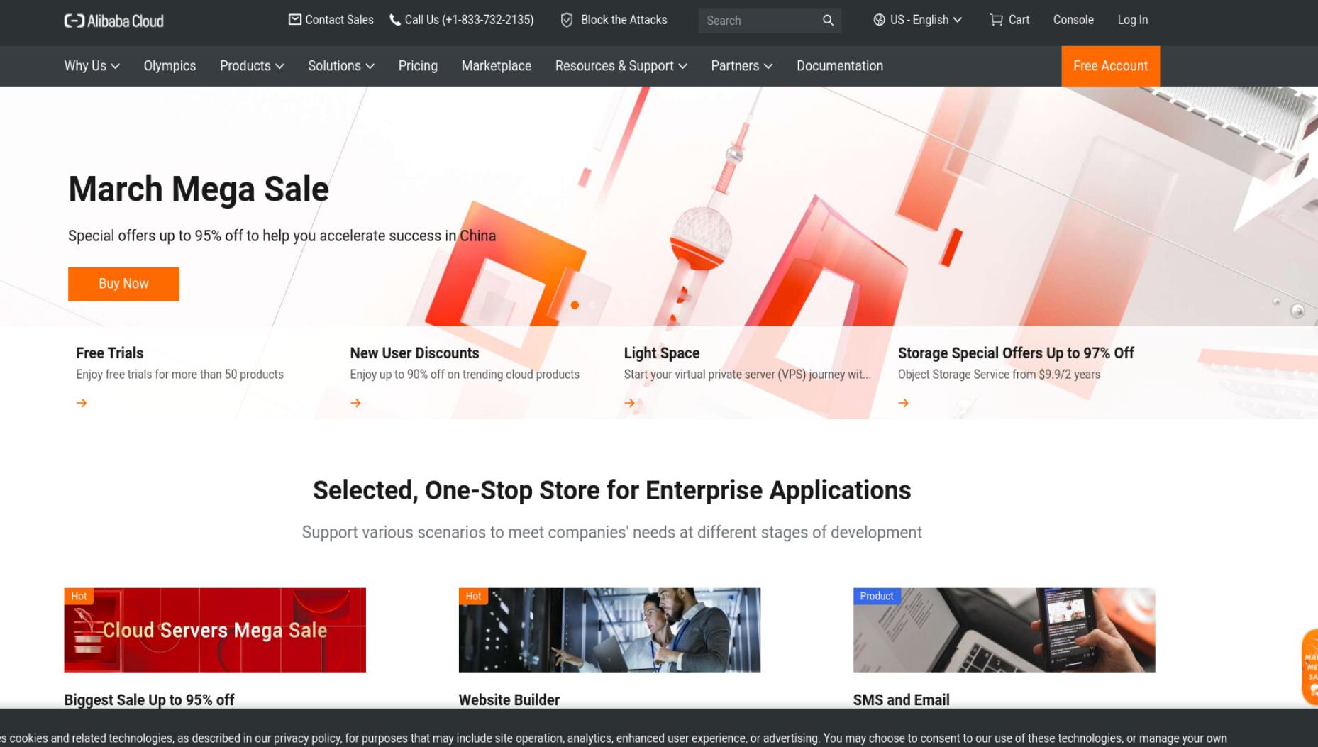Image resolution: width=1318 pixels, height=747 pixels.
Task: Open the Documentation nav item
Action: point(840,66)
